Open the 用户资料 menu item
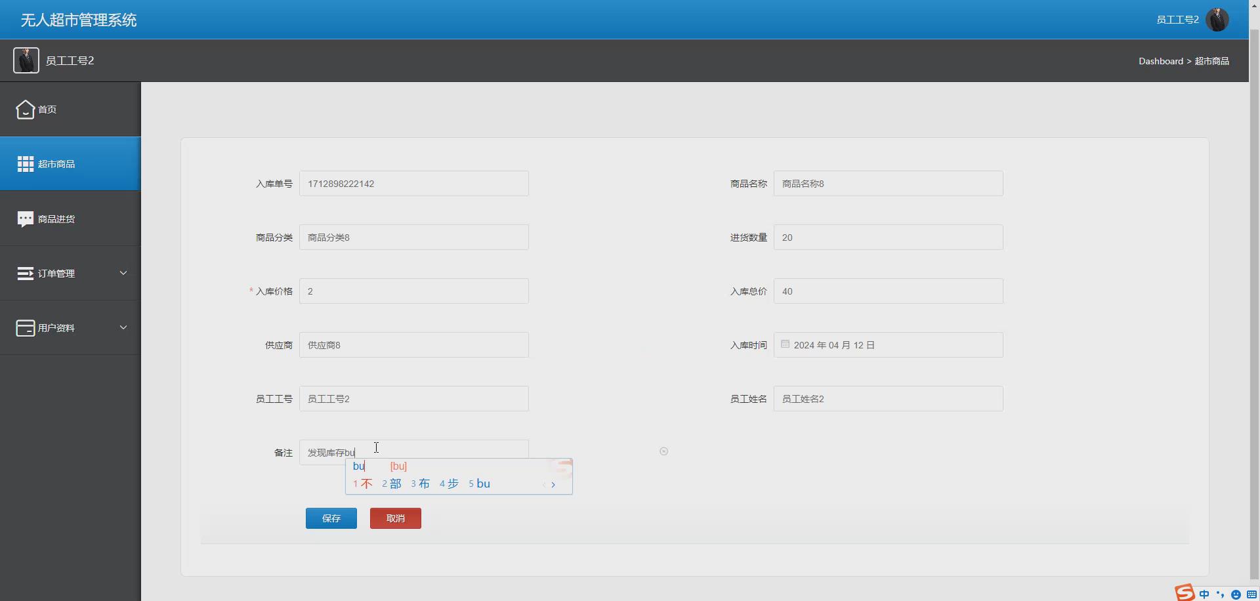 (70, 328)
